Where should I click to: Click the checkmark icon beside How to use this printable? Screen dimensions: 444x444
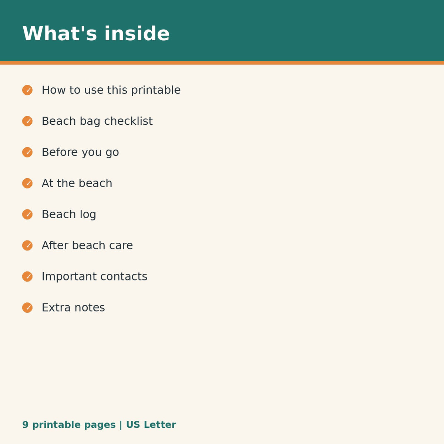[27, 90]
